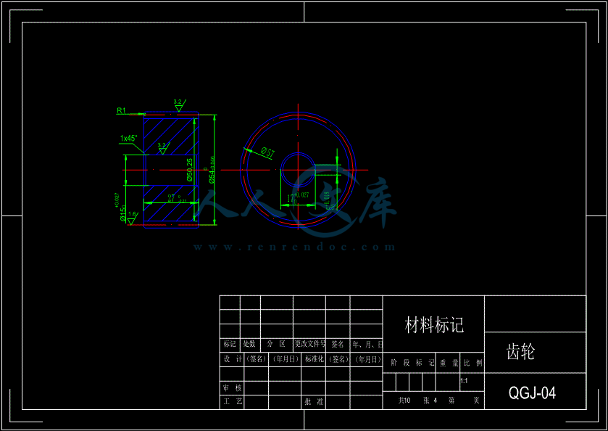Click the 1x45° chamfer annotation
The height and width of the screenshot is (431, 608).
pos(129,139)
